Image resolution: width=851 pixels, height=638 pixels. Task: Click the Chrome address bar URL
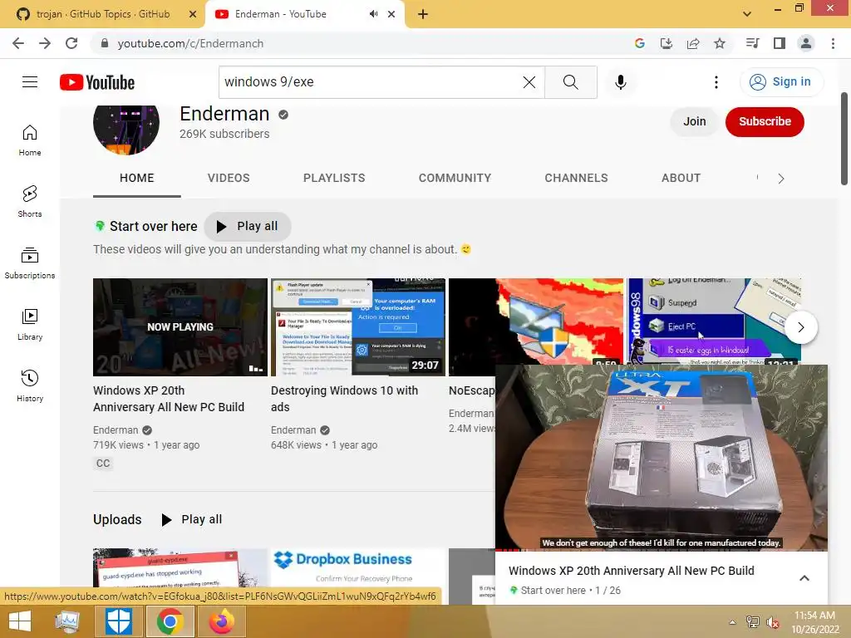[x=190, y=43]
